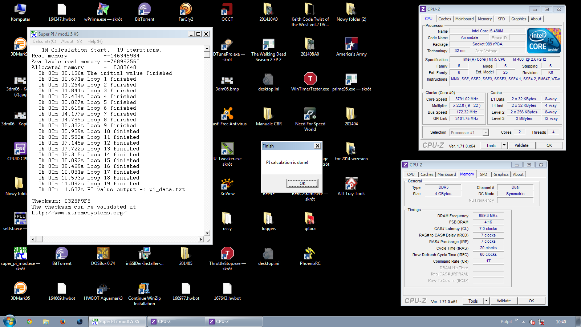Screen dimensions: 581x327
Task: Switch to Memory tab in upper CPU-Z
Action: tap(485, 19)
